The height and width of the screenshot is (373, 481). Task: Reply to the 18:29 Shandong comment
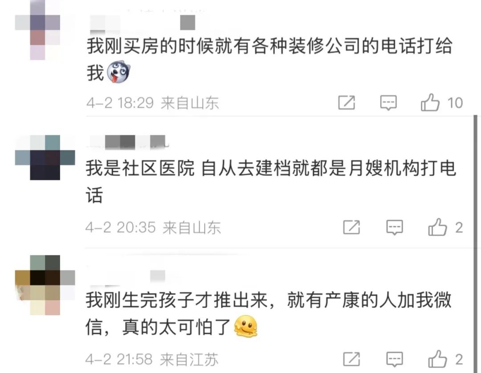tap(388, 103)
